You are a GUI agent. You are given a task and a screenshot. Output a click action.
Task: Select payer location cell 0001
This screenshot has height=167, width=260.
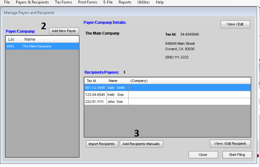coord(14,46)
